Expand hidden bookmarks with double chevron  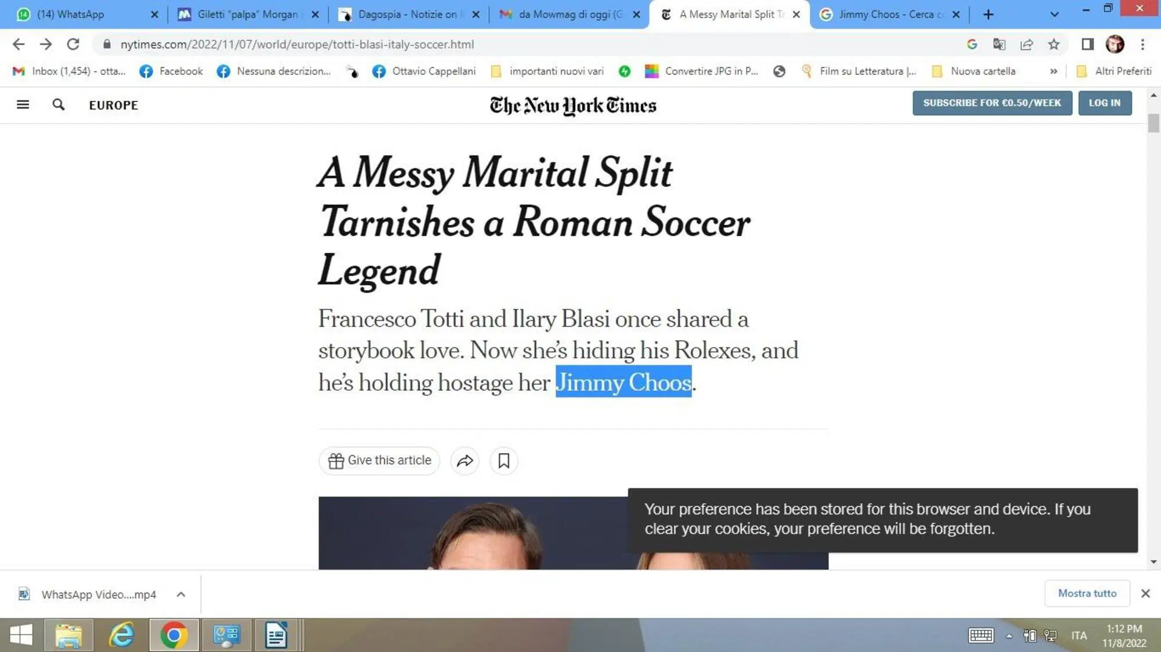tap(1053, 71)
